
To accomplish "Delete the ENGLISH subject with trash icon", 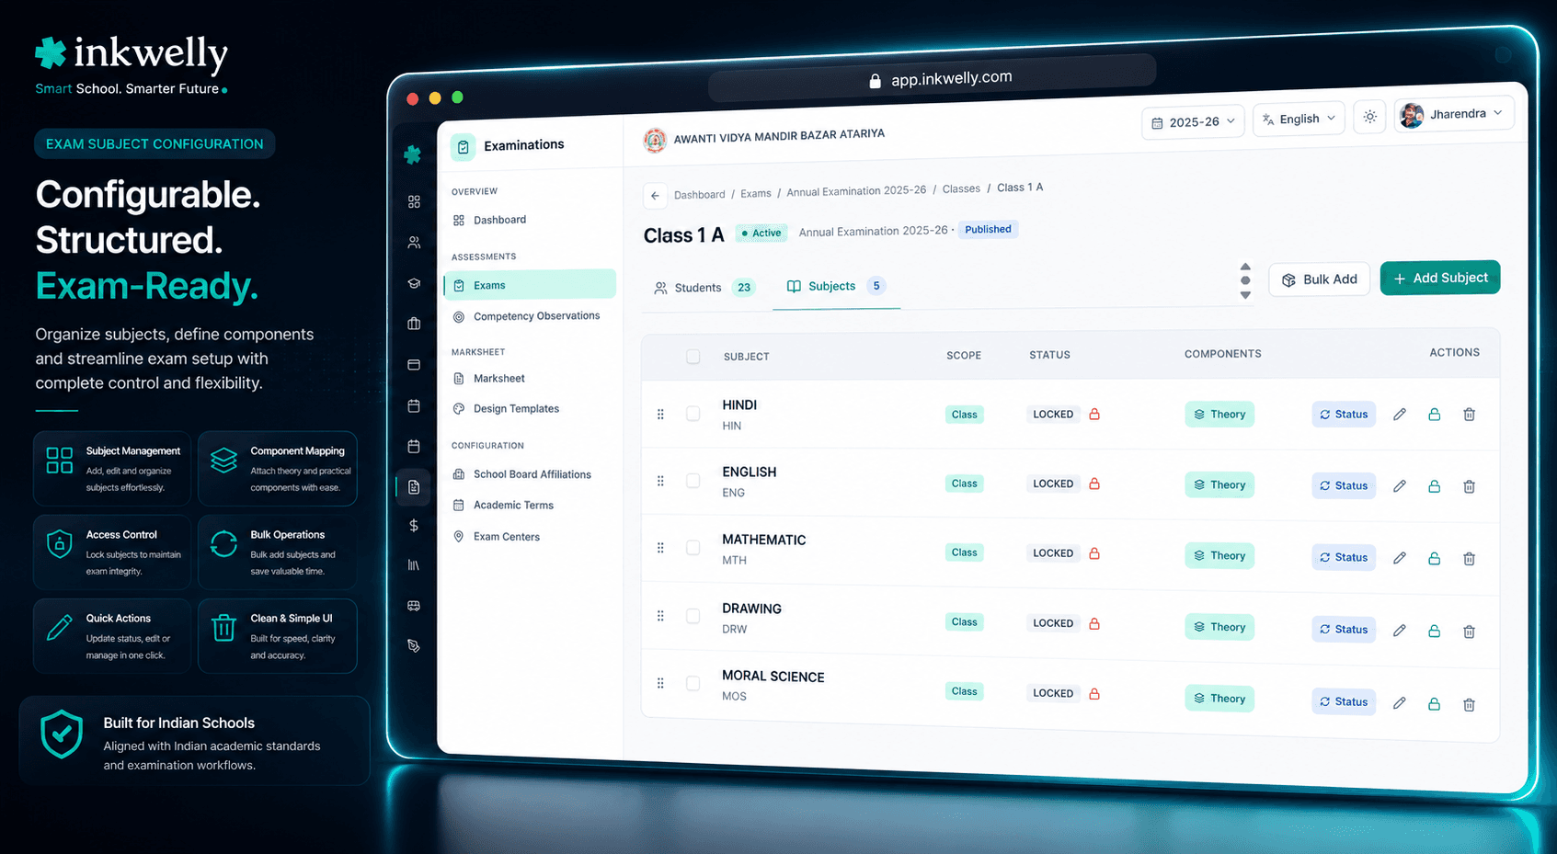I will coord(1469,486).
